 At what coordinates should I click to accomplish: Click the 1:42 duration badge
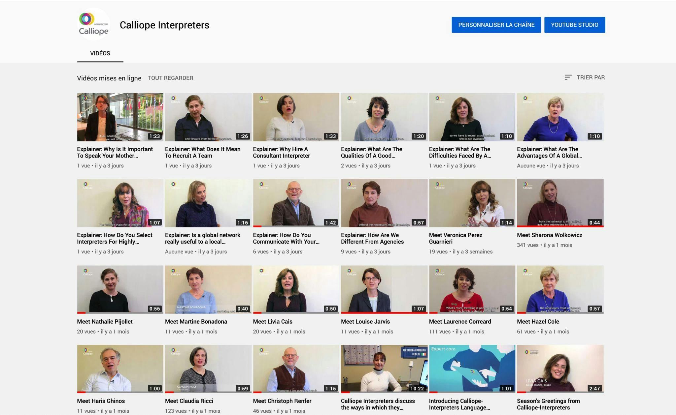pos(330,223)
